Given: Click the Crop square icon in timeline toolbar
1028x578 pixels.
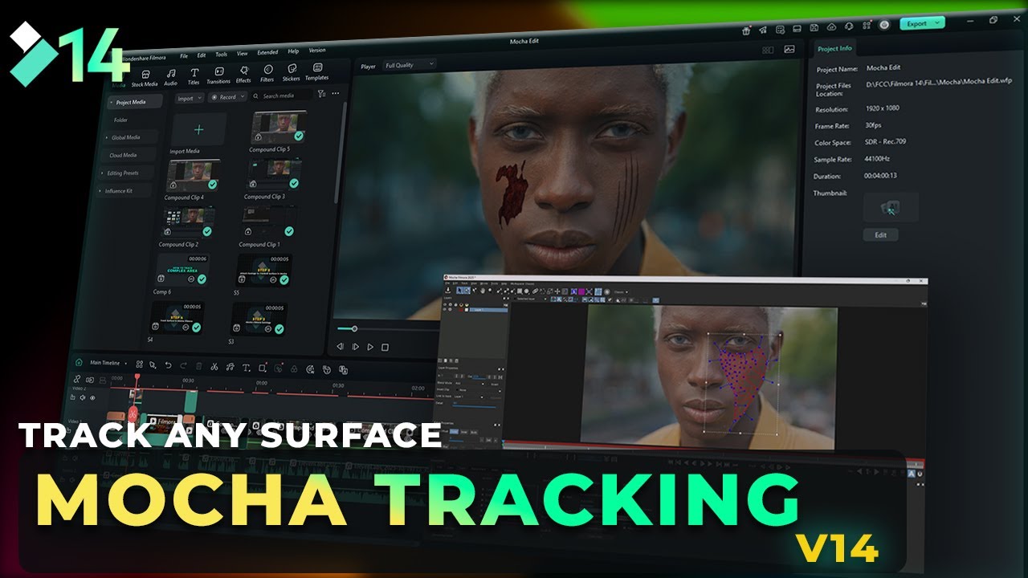Looking at the screenshot, I should click(x=262, y=368).
